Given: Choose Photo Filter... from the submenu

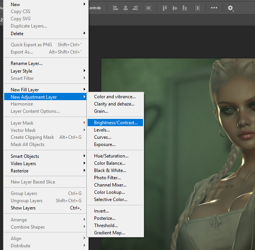Looking at the screenshot, I should point(115,178).
